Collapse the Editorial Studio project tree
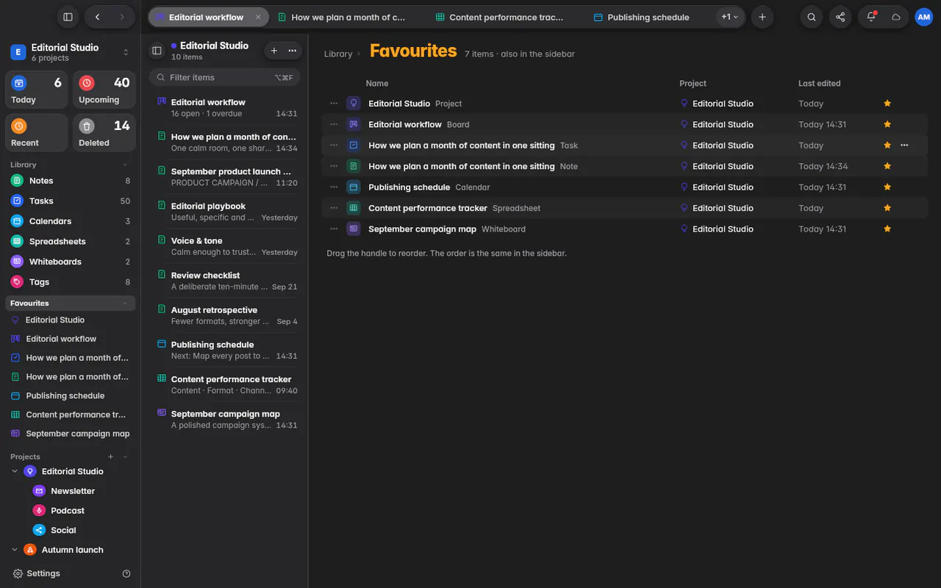 tap(15, 471)
